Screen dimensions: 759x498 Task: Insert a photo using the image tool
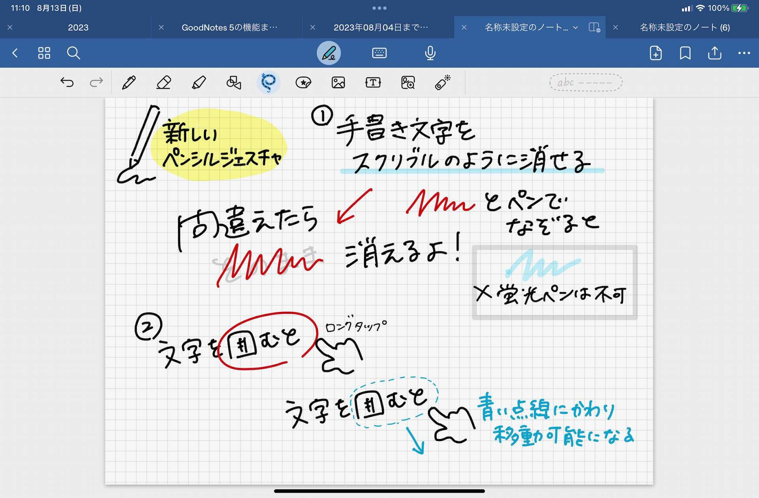pyautogui.click(x=338, y=83)
